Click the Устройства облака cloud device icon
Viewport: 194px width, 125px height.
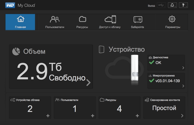[x=13, y=100]
